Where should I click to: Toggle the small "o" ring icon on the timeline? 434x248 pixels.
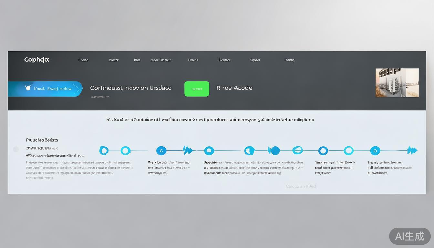coord(375,150)
